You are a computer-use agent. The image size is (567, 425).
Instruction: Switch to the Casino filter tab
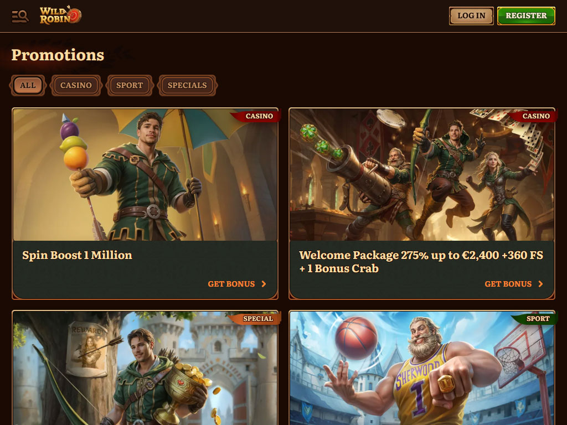coord(76,85)
